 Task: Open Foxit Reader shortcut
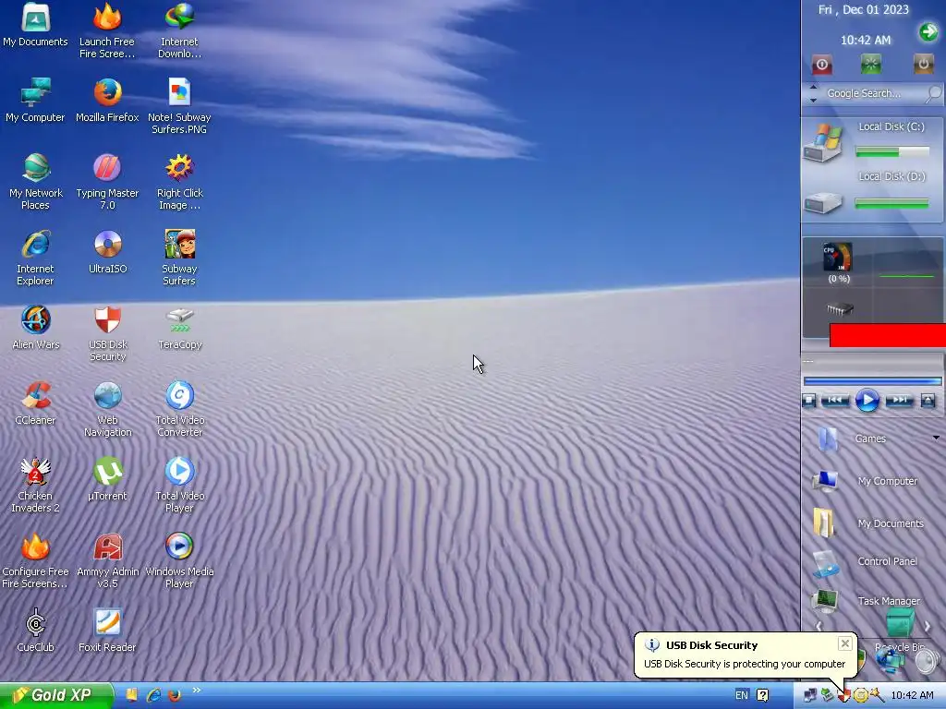pyautogui.click(x=107, y=631)
